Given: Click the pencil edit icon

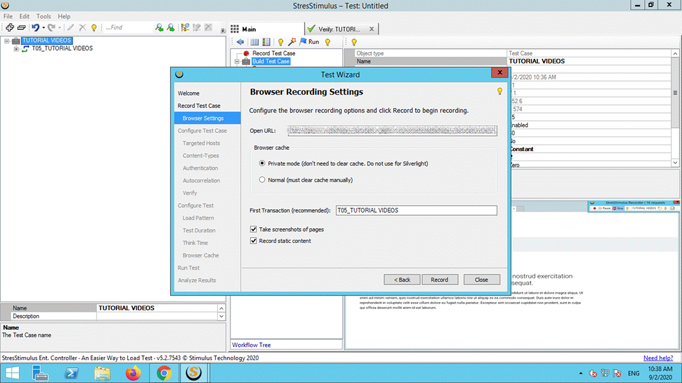Looking at the screenshot, I should point(70,27).
